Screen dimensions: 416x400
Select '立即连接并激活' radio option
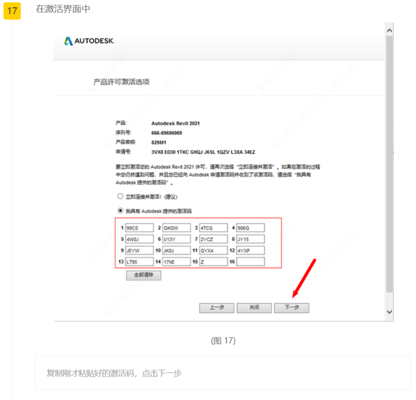tap(120, 197)
